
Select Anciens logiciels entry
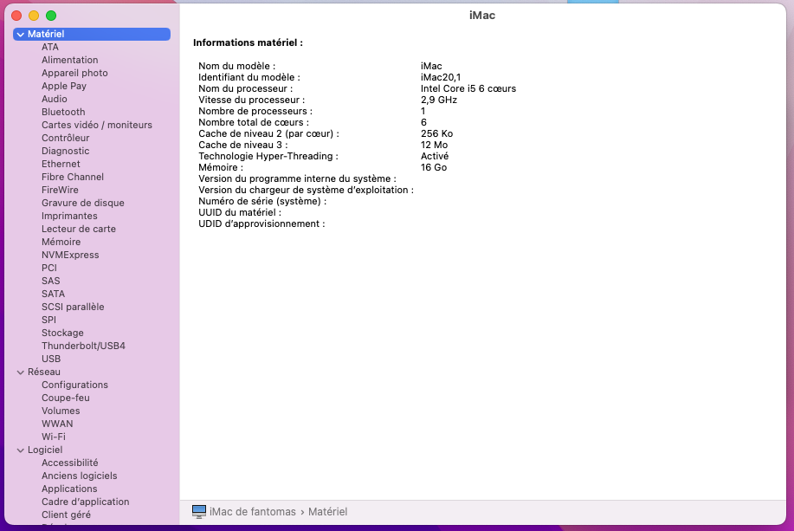80,476
